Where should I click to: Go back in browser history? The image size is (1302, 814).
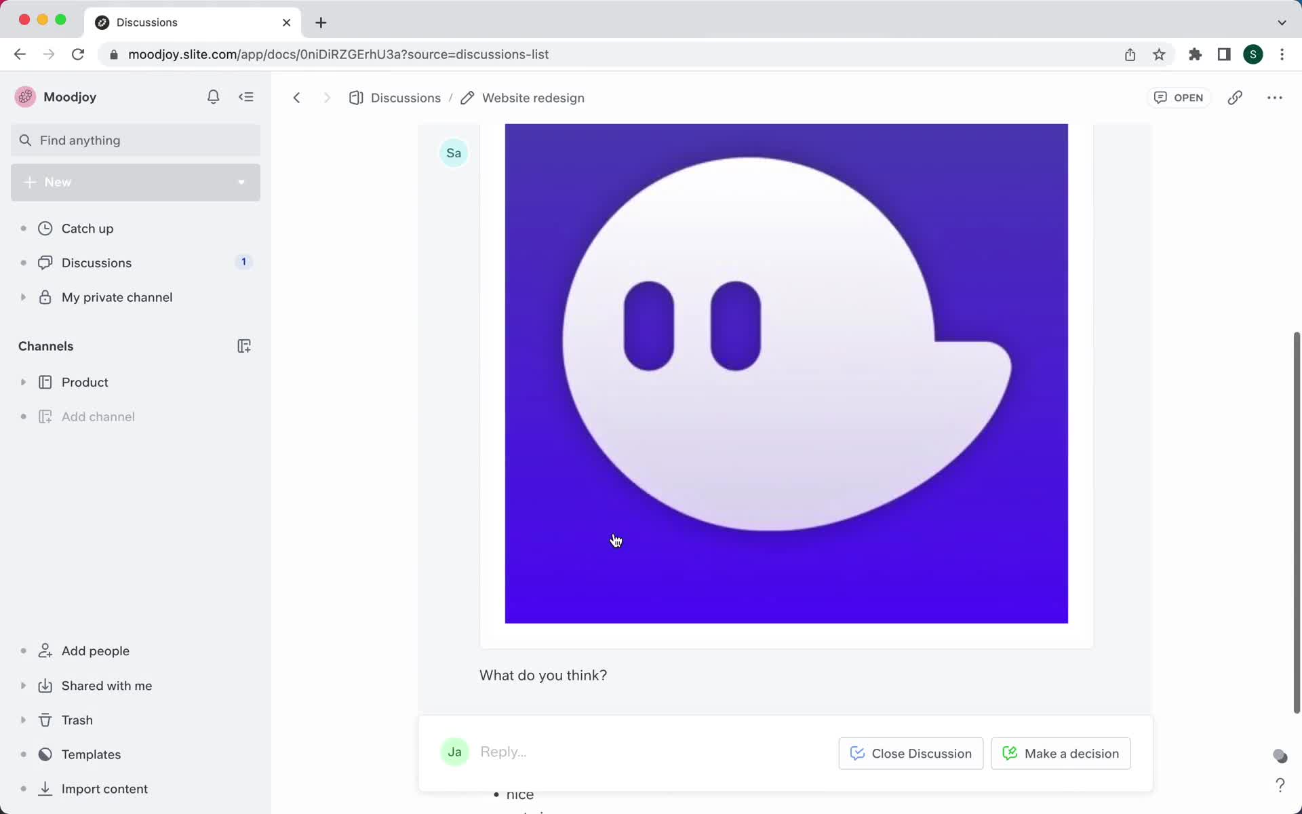click(x=20, y=54)
